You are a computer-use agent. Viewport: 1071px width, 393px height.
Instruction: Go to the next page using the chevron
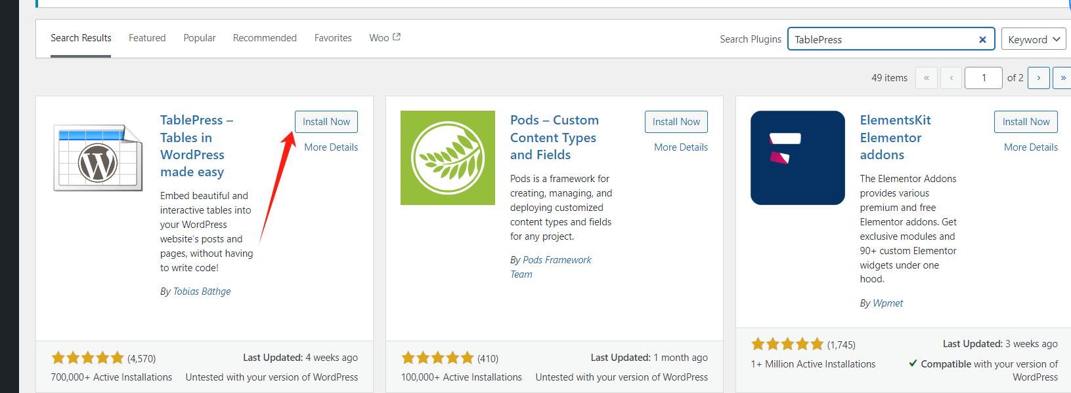(x=1038, y=77)
